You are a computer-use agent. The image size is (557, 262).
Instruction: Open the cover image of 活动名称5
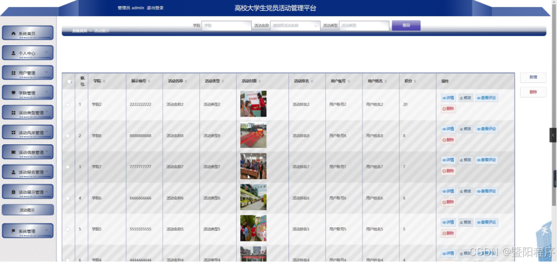[253, 228]
